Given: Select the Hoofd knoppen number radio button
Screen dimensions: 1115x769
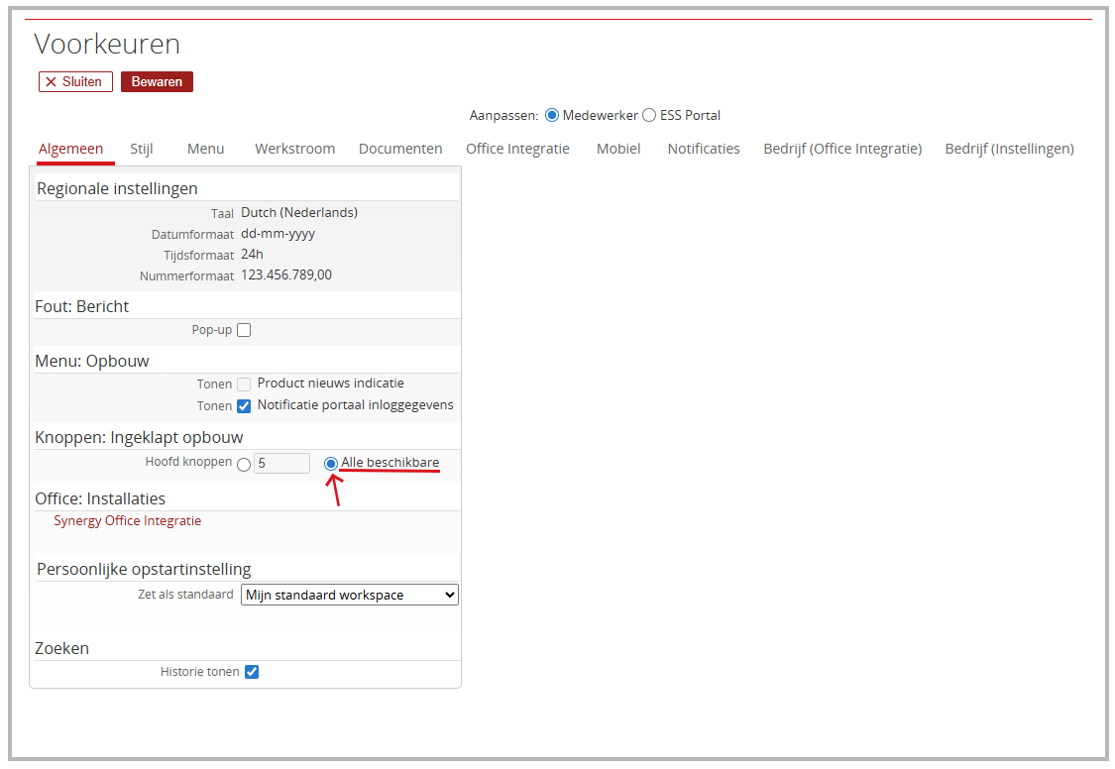Looking at the screenshot, I should (244, 464).
